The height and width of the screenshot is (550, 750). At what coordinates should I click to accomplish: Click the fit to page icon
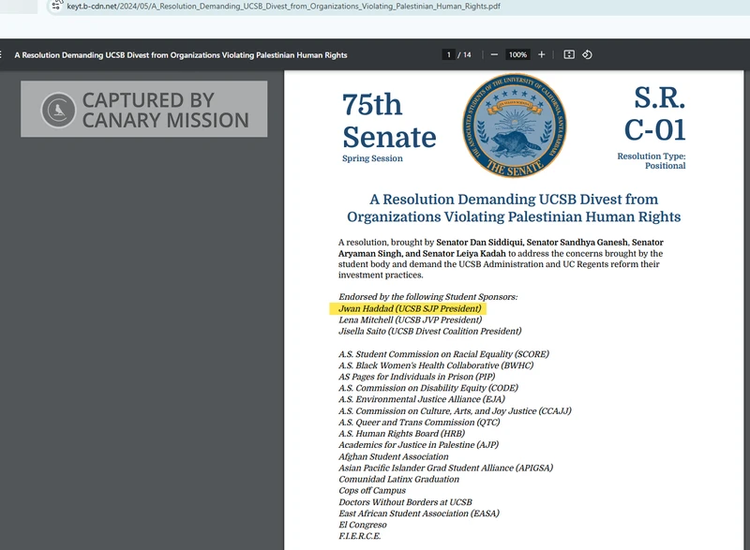point(569,55)
